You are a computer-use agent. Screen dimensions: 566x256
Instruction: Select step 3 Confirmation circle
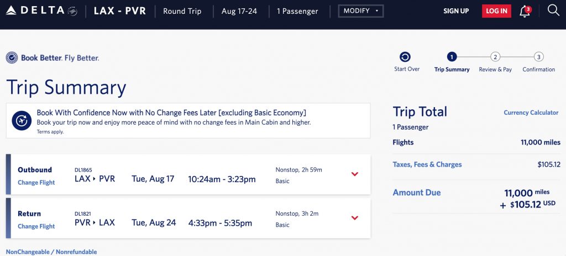click(539, 57)
